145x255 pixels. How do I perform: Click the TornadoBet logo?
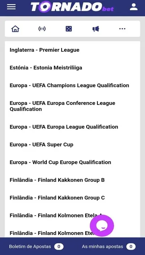pyautogui.click(x=72, y=7)
